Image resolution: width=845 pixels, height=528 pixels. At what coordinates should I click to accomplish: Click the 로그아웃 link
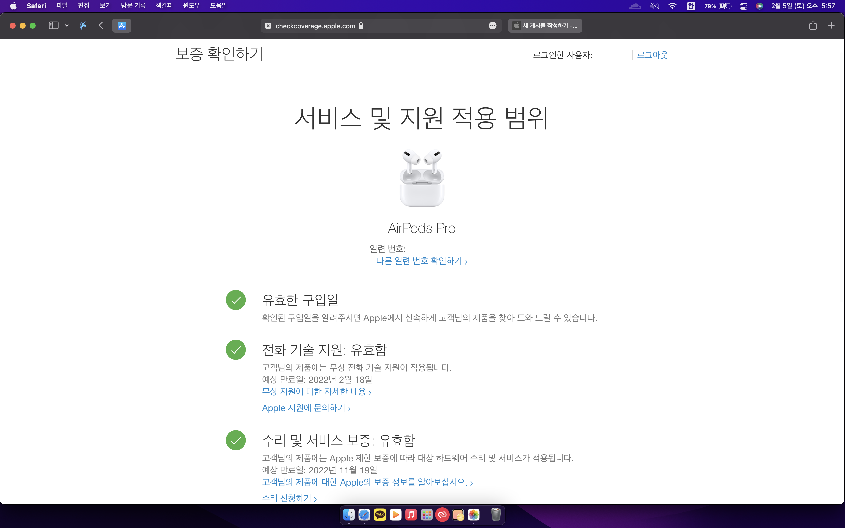[652, 55]
